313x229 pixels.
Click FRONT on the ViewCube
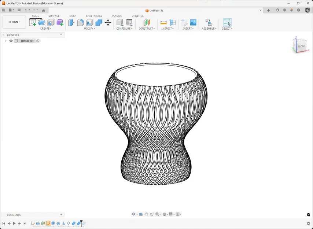pyautogui.click(x=301, y=47)
